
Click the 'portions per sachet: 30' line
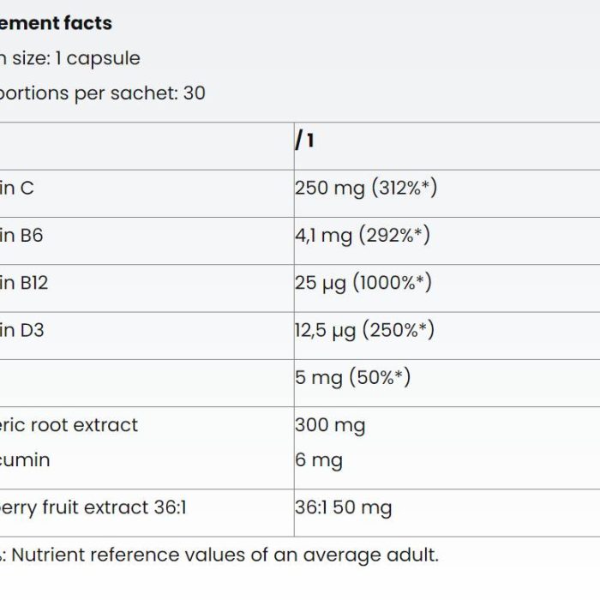[103, 93]
